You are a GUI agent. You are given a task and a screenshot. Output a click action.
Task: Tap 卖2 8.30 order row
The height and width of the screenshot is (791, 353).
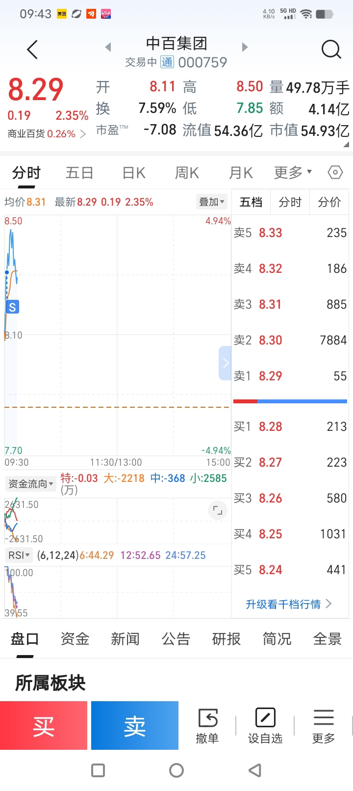tap(290, 340)
